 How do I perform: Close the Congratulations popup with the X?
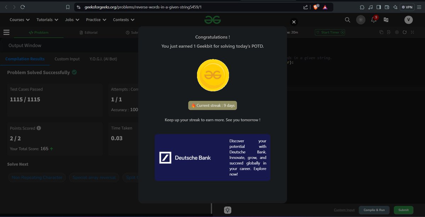pos(294,22)
